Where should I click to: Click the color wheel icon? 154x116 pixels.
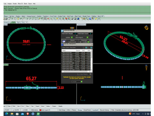(x=69, y=19)
